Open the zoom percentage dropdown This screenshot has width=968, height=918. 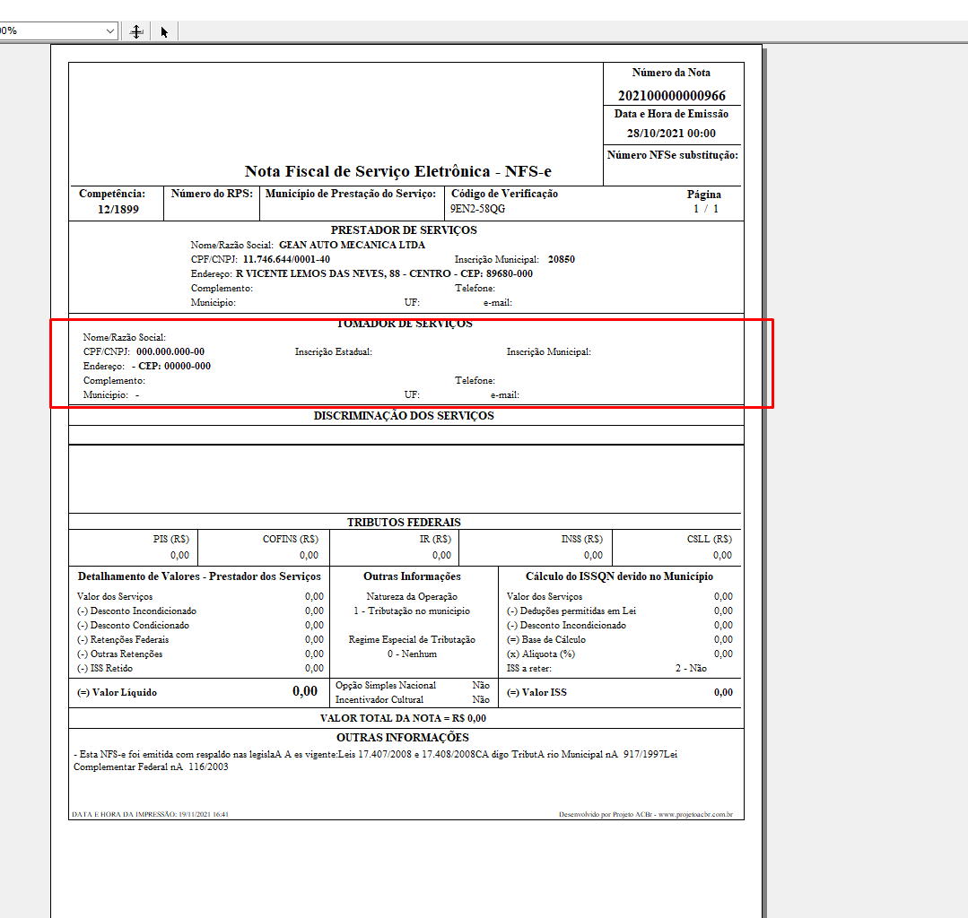(x=109, y=30)
